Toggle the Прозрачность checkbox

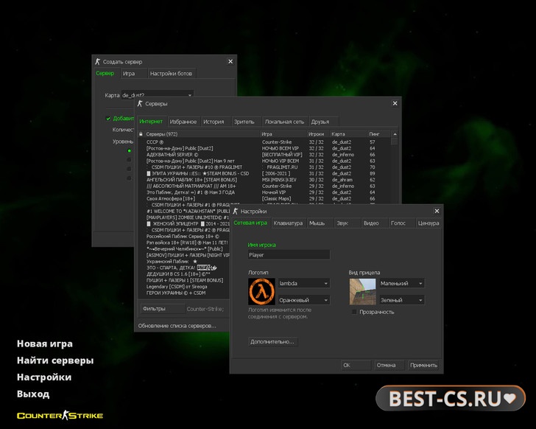354,312
